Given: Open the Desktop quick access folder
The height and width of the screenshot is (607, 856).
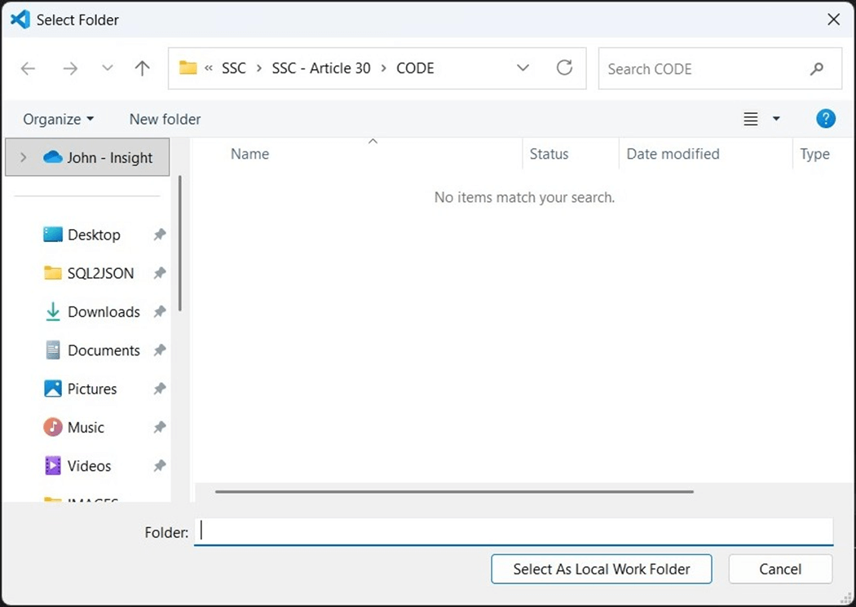Looking at the screenshot, I should click(94, 235).
